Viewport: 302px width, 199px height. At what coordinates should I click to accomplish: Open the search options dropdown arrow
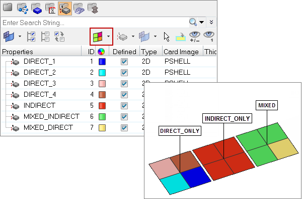(201, 22)
